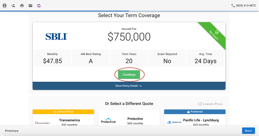Click the SBLI logo

click(x=56, y=37)
